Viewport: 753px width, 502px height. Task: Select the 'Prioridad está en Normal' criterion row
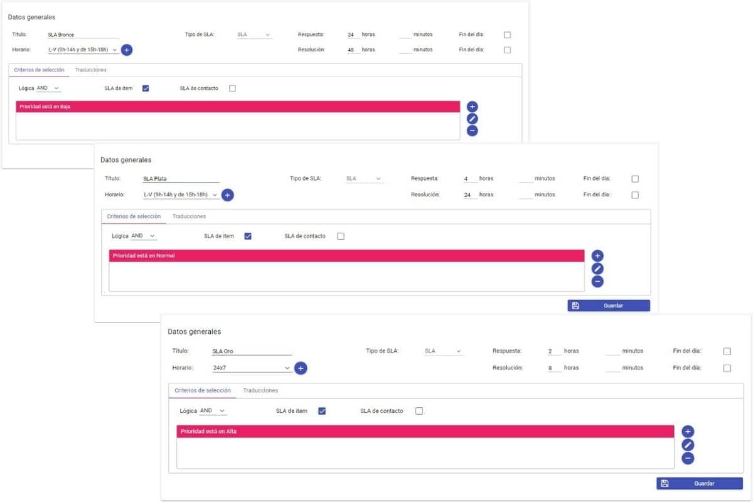pyautogui.click(x=346, y=256)
